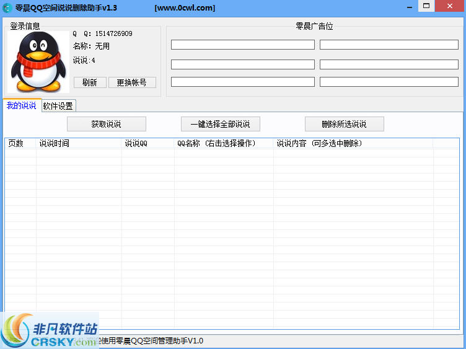Close the 说说删除助手 window
The height and width of the screenshot is (349, 466).
pyautogui.click(x=450, y=6)
